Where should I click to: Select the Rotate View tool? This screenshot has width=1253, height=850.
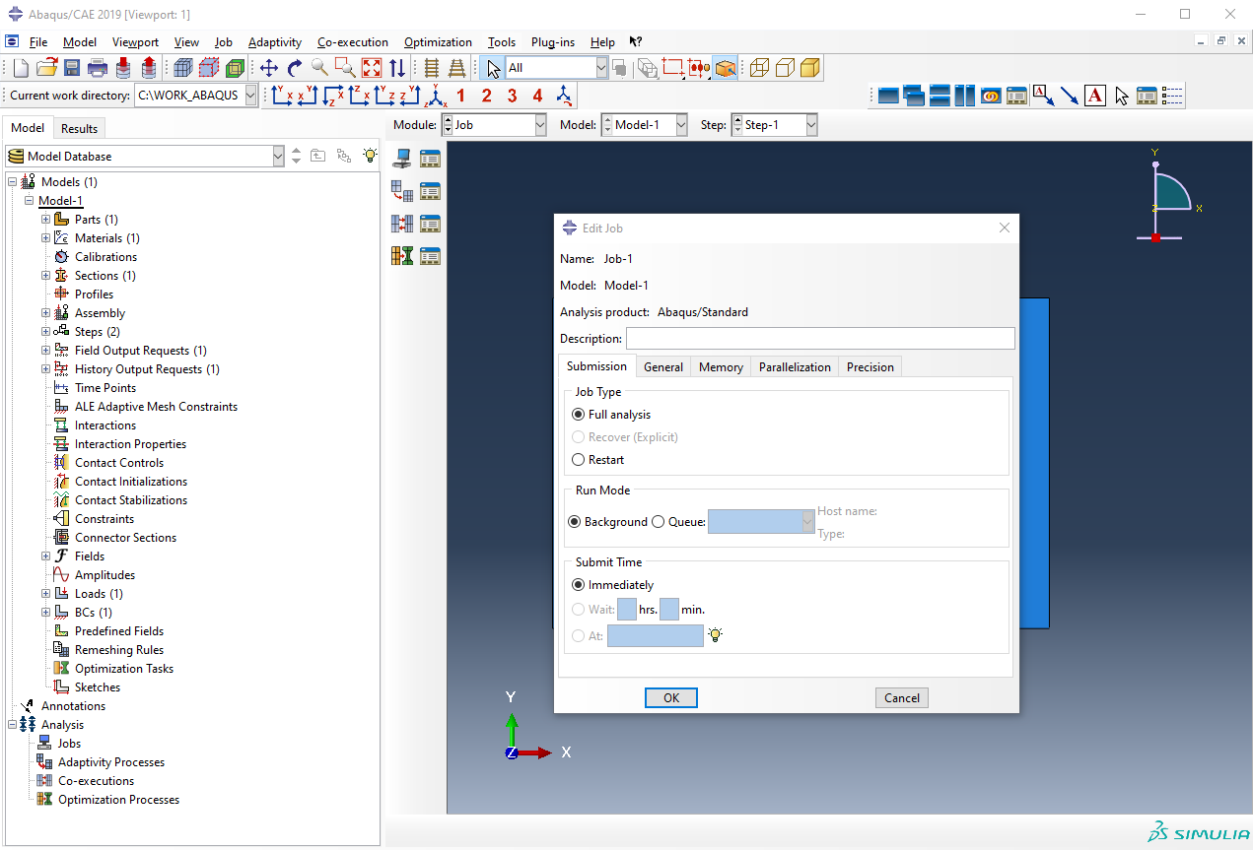295,68
